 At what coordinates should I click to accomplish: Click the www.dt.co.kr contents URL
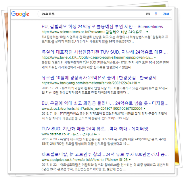pyautogui.click(x=92, y=109)
